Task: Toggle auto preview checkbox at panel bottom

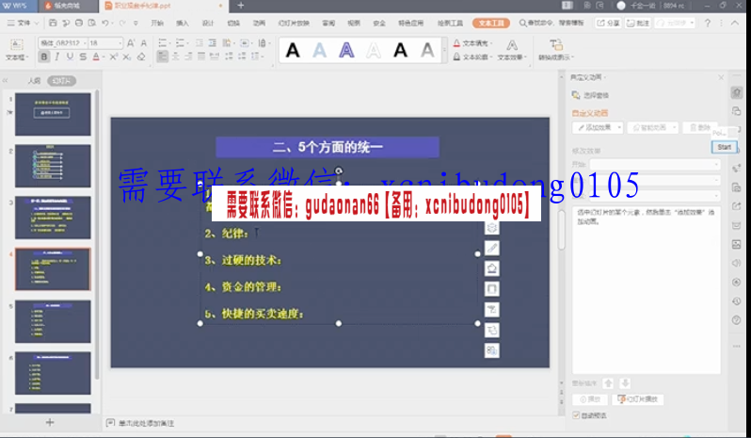Action: (577, 414)
